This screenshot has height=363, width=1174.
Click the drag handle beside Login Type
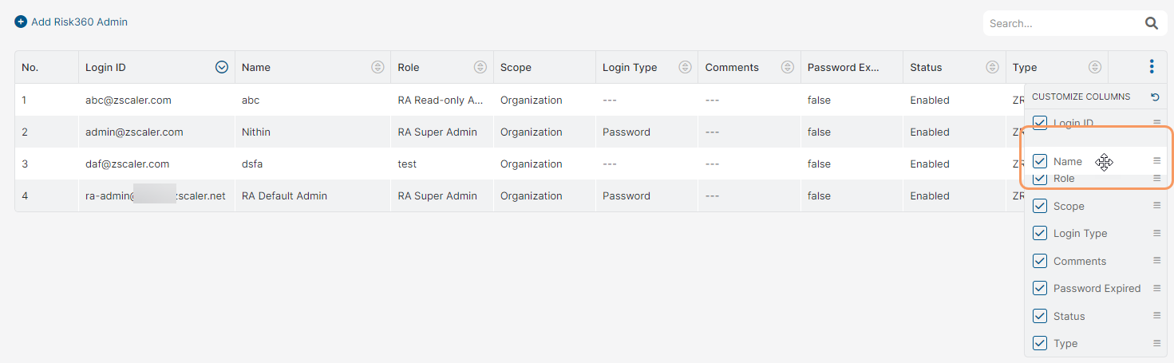pyautogui.click(x=1156, y=233)
